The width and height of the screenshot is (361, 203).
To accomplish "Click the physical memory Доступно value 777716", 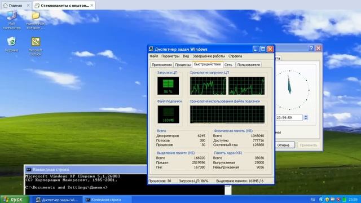I will 258,140.
